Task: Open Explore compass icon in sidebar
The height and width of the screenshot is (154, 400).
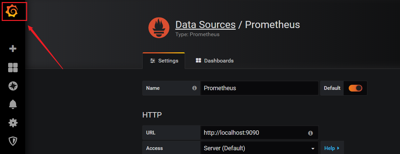Action: 13,86
